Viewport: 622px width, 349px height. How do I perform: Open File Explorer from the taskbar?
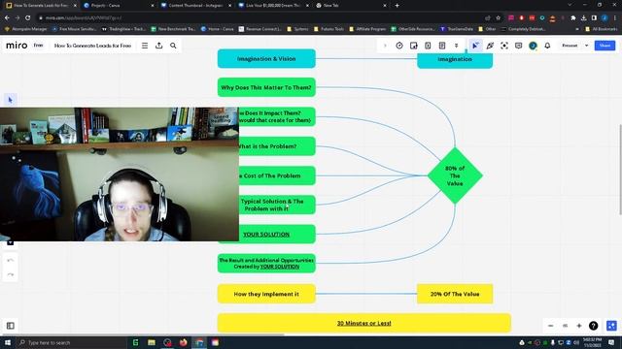coord(152,342)
